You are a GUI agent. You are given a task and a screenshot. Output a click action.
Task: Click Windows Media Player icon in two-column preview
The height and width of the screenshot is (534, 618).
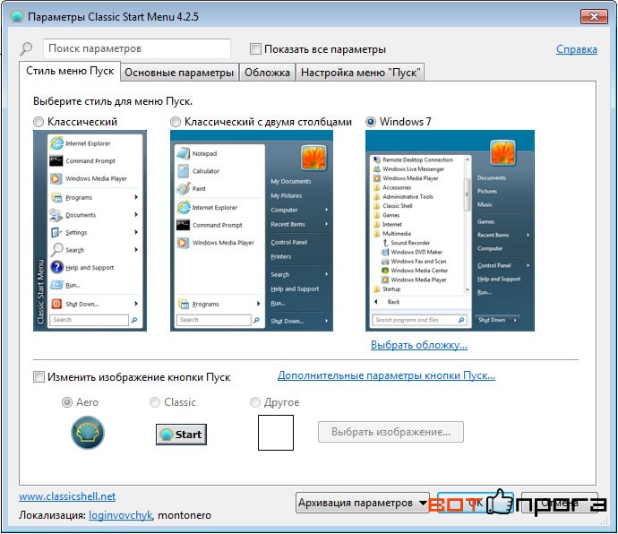click(183, 243)
